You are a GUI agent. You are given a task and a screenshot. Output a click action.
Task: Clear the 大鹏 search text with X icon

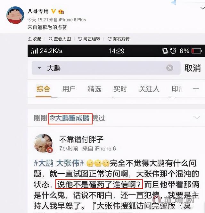(170, 68)
